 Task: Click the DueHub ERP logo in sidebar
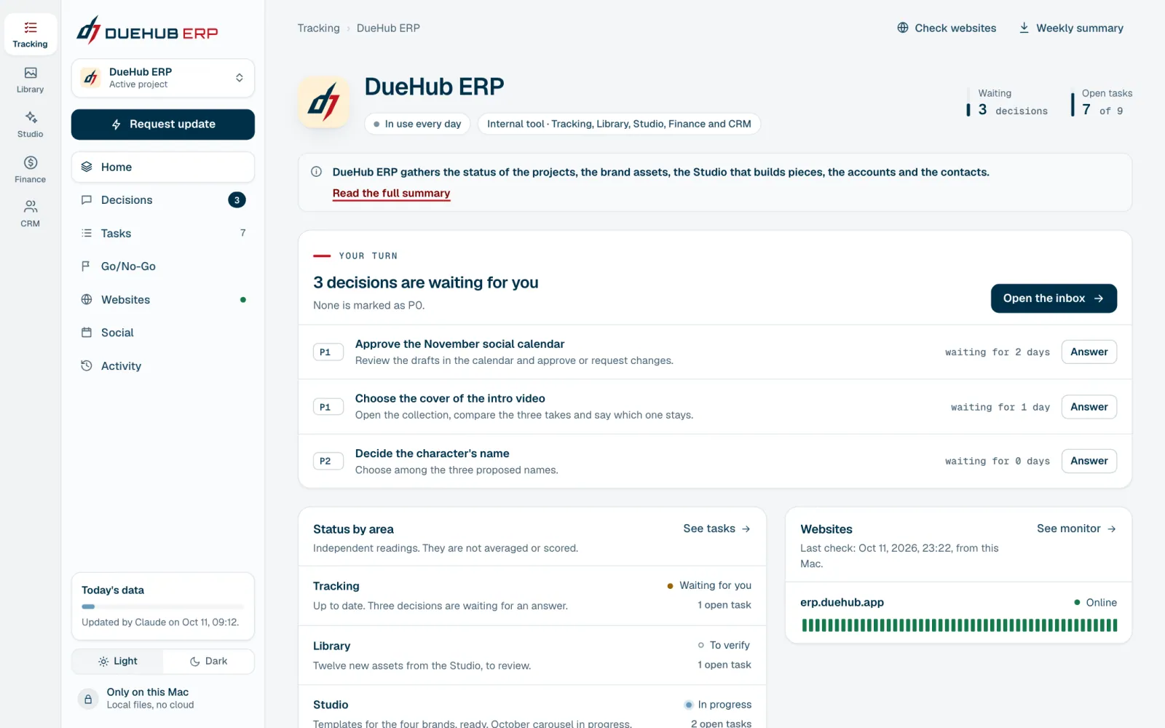[x=148, y=31]
